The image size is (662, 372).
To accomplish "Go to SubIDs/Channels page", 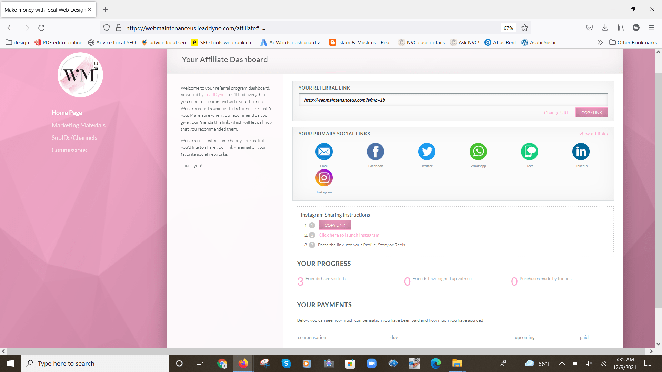I will pos(74,137).
